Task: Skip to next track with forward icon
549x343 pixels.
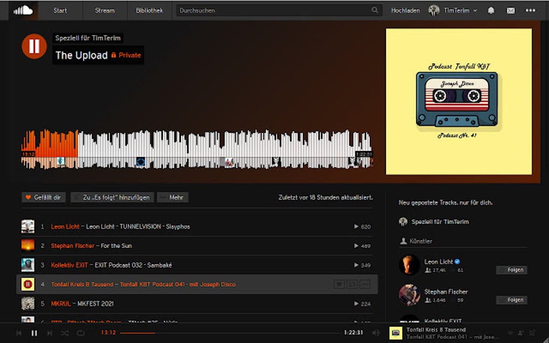Action: click(x=50, y=333)
